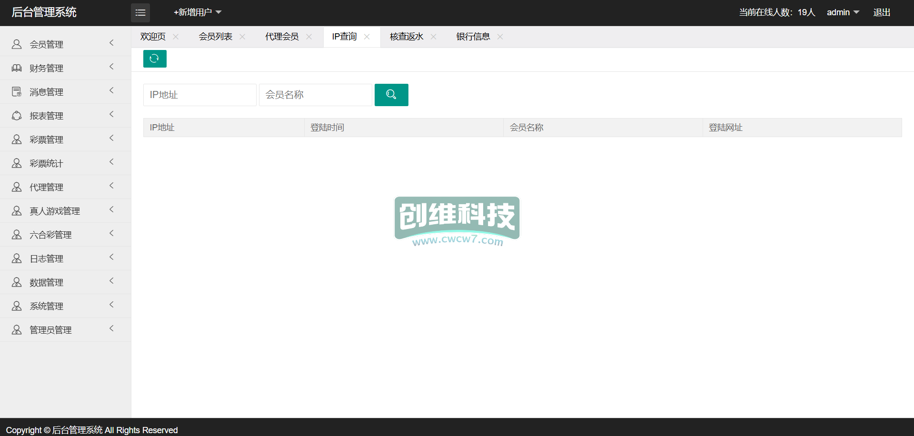Click the 系统管理 sidebar icon
The width and height of the screenshot is (914, 436).
pyautogui.click(x=17, y=306)
